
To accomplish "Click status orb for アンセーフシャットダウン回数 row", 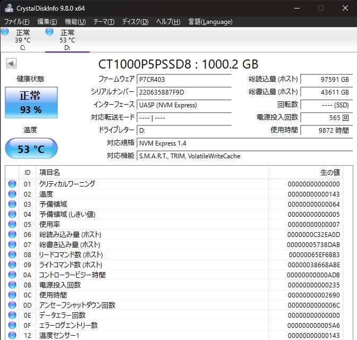I will point(12,305).
